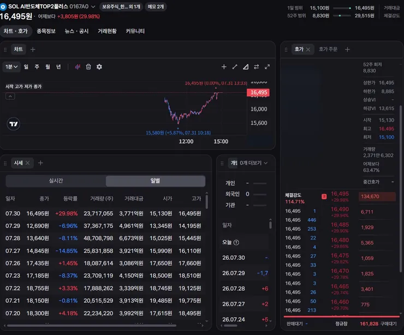The width and height of the screenshot is (404, 335).
Task: Open 종목정보 tab
Action: pos(46,31)
